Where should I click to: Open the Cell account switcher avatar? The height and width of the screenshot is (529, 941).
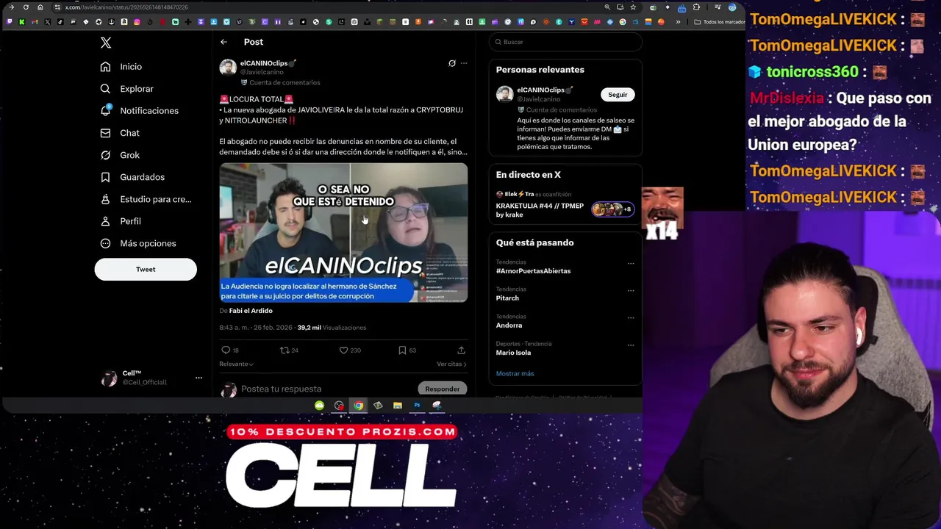coord(109,378)
